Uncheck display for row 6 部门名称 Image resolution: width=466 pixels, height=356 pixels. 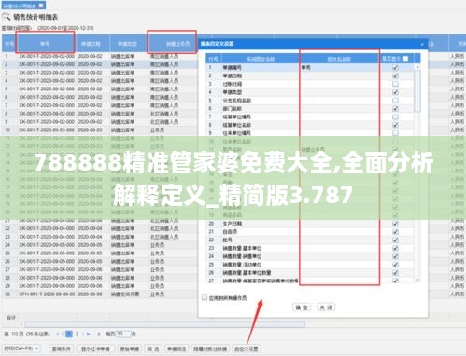[x=395, y=109]
